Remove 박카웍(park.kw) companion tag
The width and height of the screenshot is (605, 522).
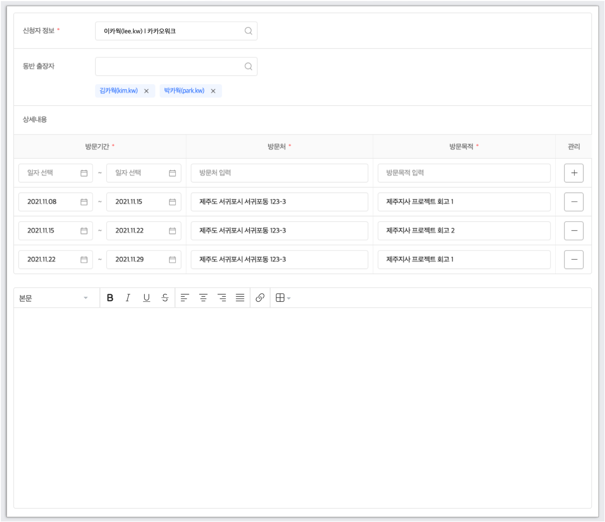(213, 91)
